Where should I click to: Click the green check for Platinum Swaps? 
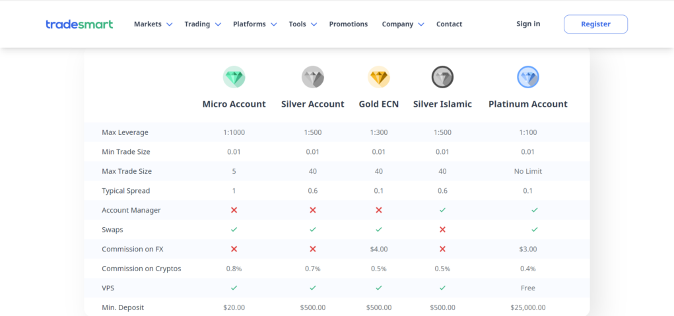(534, 229)
